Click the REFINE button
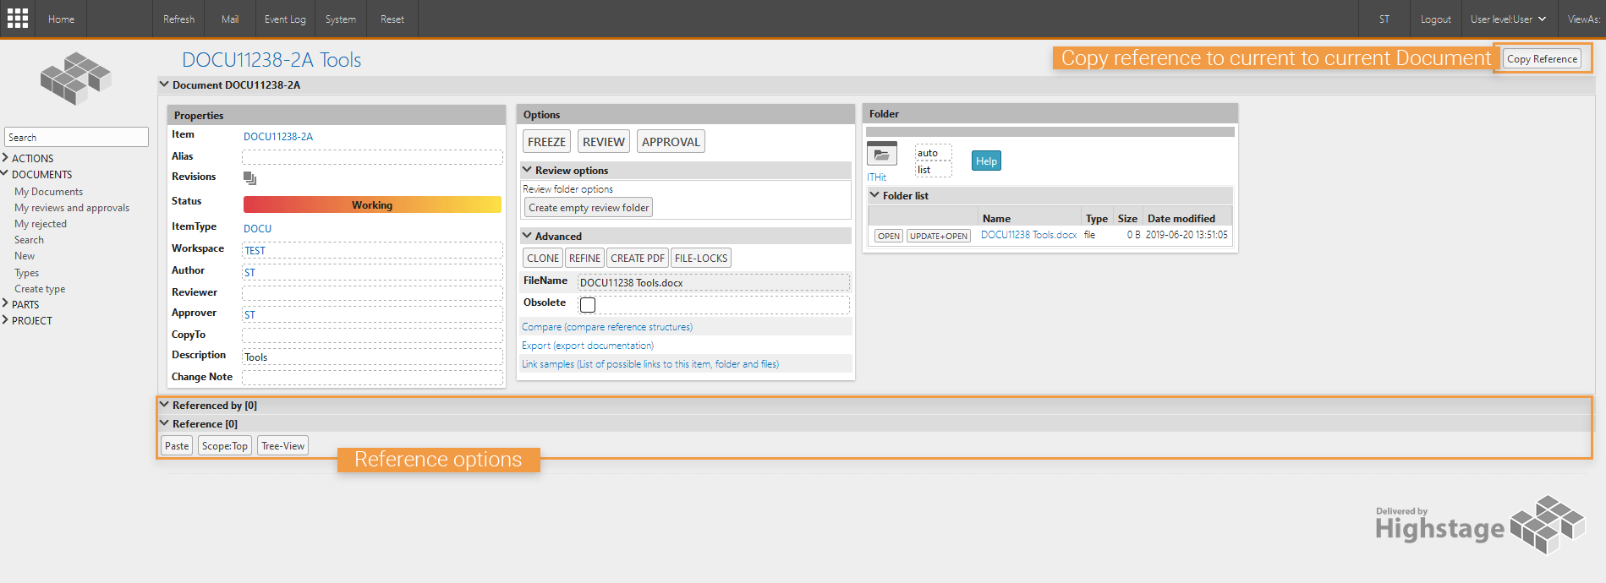This screenshot has height=583, width=1606. (x=584, y=258)
